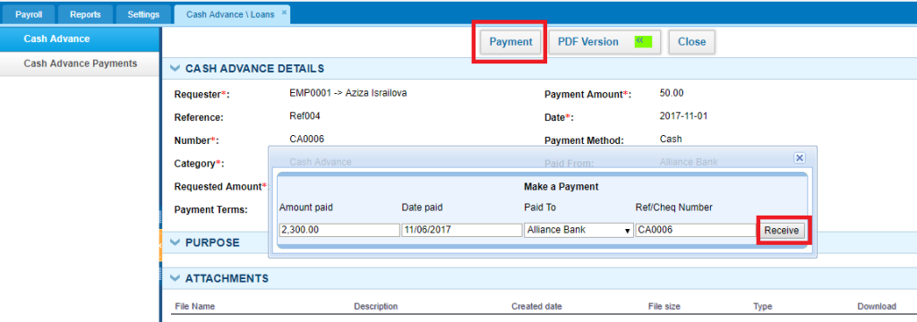
Task: Go to the Settings tab
Action: 143,14
